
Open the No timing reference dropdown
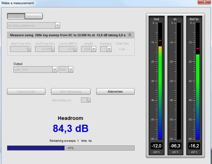click(x=34, y=26)
